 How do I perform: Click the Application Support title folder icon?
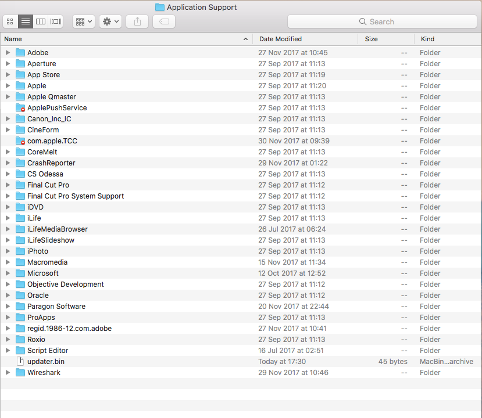pos(159,7)
